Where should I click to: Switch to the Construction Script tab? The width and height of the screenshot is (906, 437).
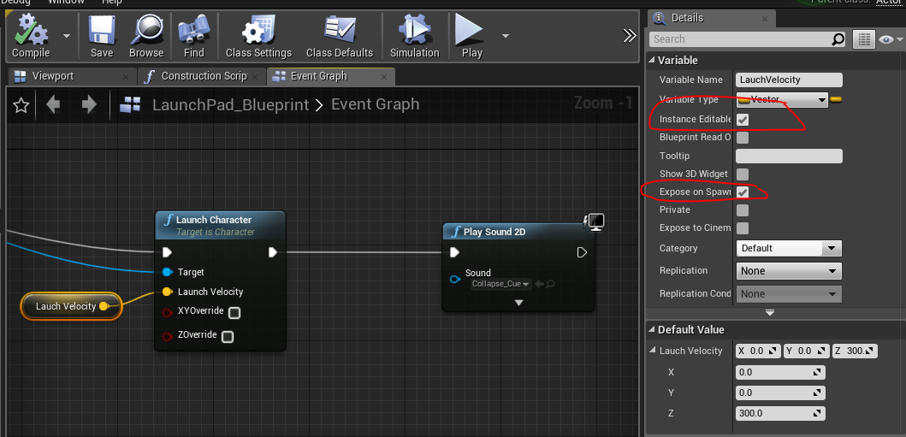click(204, 76)
